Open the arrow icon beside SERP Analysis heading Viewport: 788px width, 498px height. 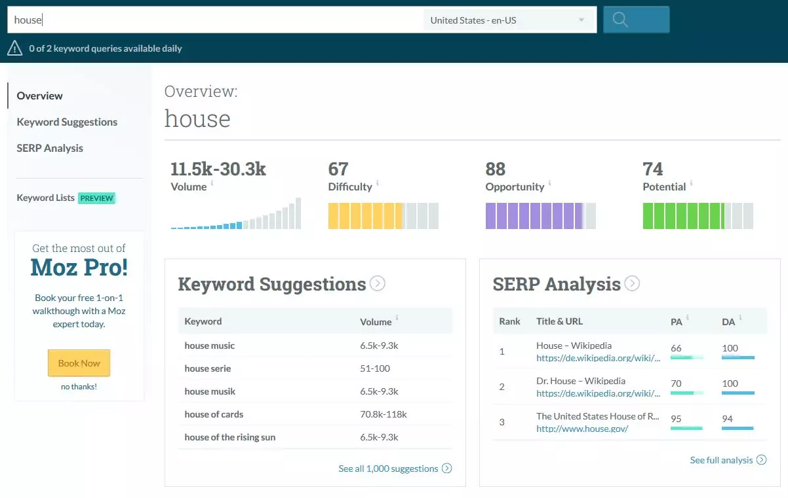click(x=631, y=283)
